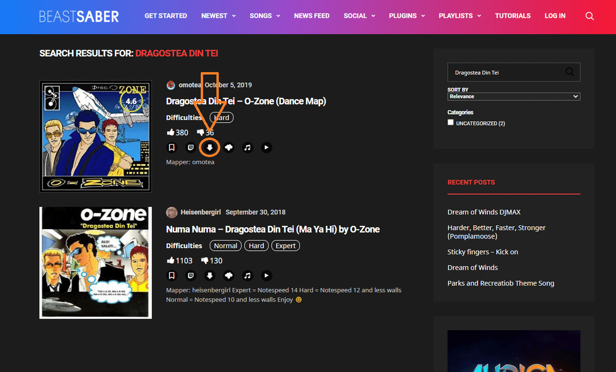
Task: Bookmark the O-Zone Dance Map song
Action: click(172, 148)
